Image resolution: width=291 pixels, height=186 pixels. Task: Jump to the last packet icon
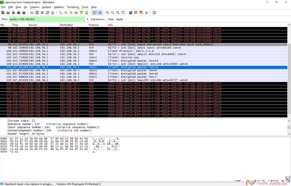pos(86,12)
